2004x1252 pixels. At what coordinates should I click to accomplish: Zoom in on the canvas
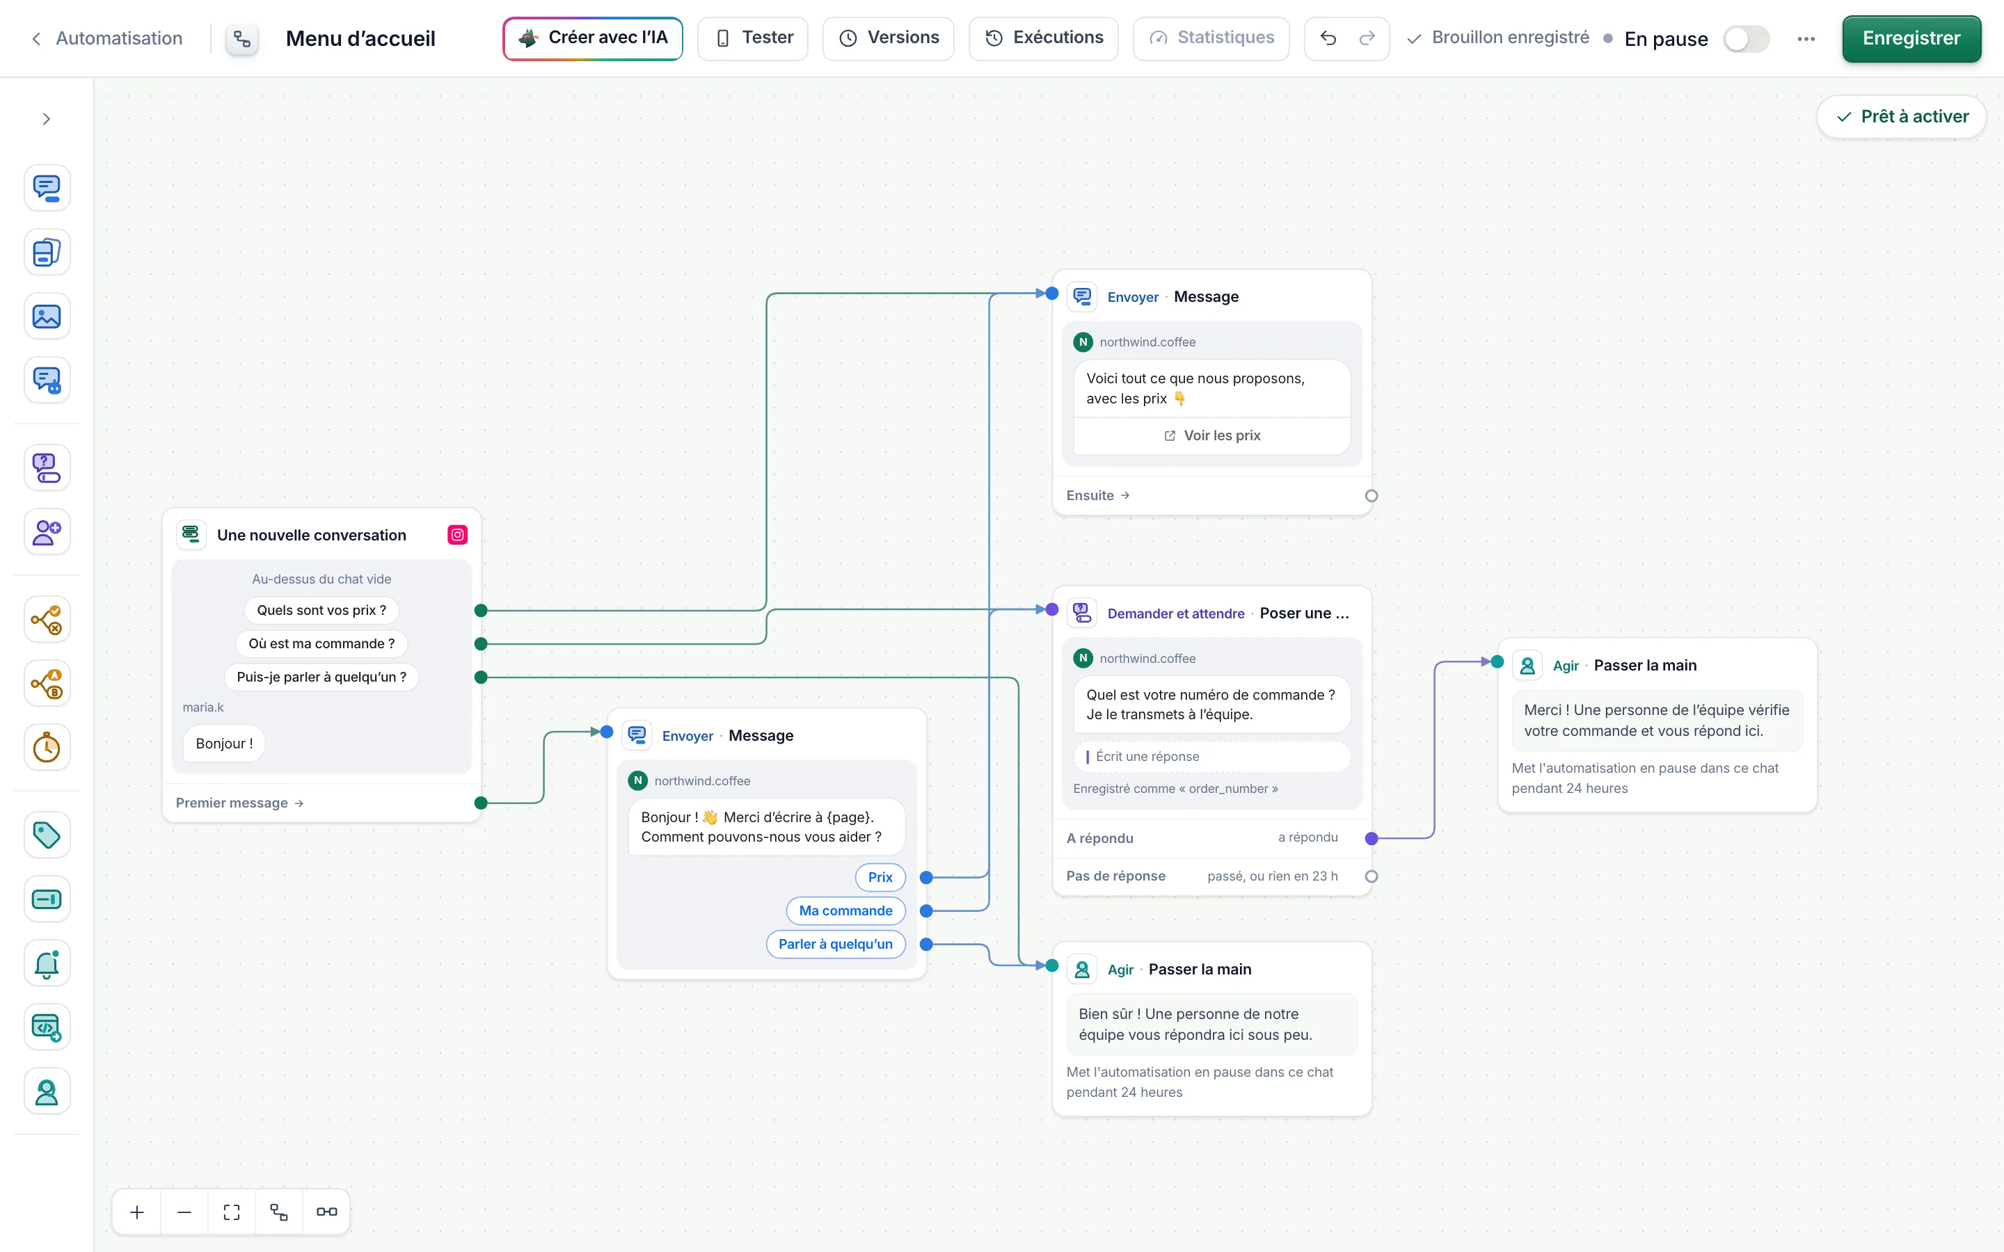tap(138, 1212)
